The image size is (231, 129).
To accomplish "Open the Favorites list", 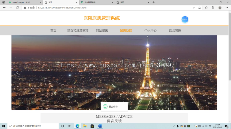I will click(x=206, y=8).
